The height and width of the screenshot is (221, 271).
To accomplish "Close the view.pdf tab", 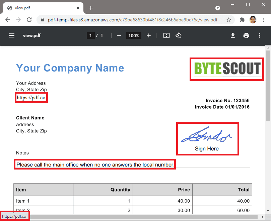I will click(78, 8).
